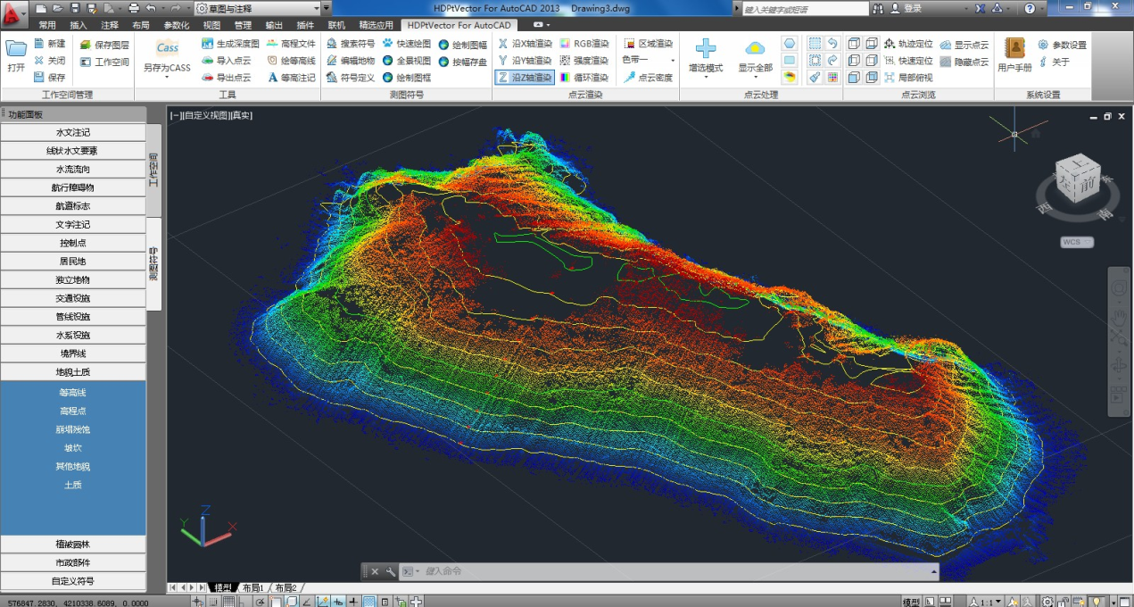Toggle 沿Z轴渲染 Z-axis rendering mode
Image resolution: width=1134 pixels, height=607 pixels.
pyautogui.click(x=524, y=78)
